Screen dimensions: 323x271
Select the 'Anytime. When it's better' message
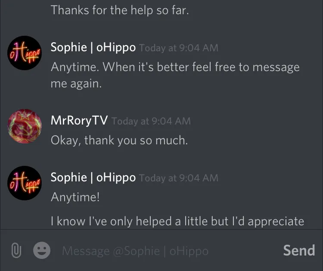click(175, 67)
